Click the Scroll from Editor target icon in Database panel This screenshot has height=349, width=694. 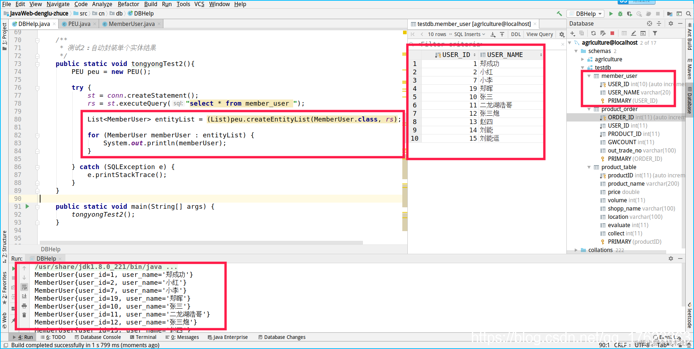pos(650,23)
